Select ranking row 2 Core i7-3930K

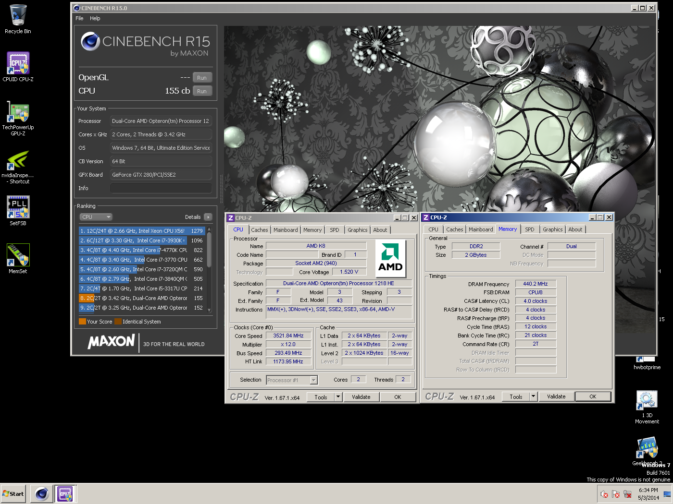(x=142, y=240)
